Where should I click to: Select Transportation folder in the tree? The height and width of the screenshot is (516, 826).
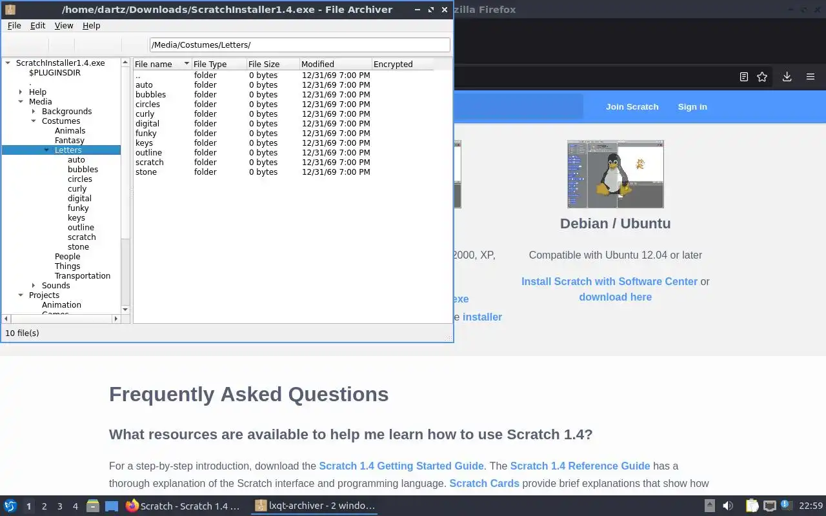[82, 275]
